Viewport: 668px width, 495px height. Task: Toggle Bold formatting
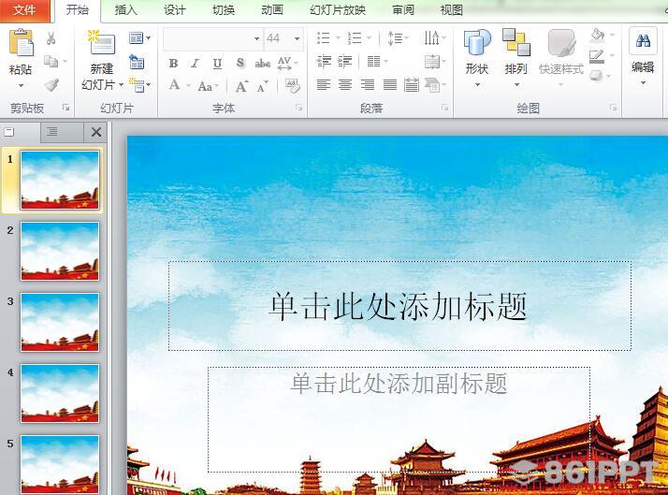pos(173,64)
